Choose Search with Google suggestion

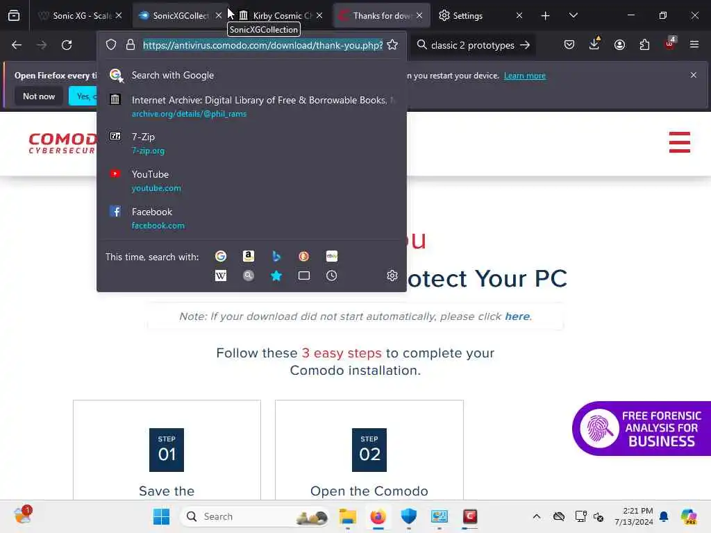pos(251,75)
